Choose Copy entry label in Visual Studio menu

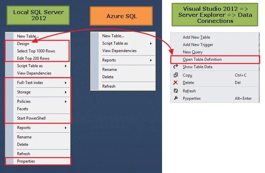pyautogui.click(x=188, y=75)
